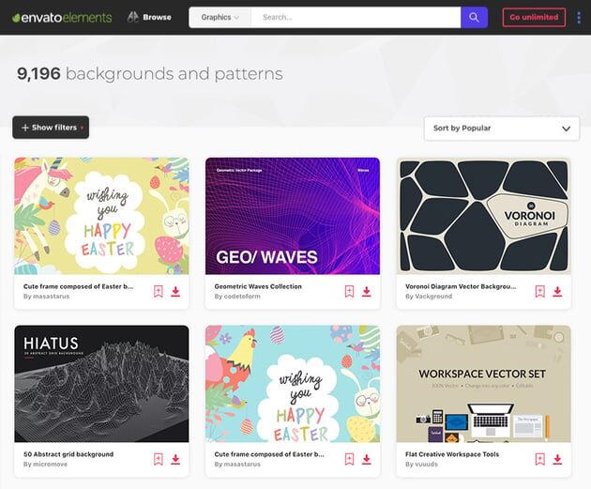This screenshot has width=591, height=489.
Task: Click the Go unlimited button
Action: 534,17
